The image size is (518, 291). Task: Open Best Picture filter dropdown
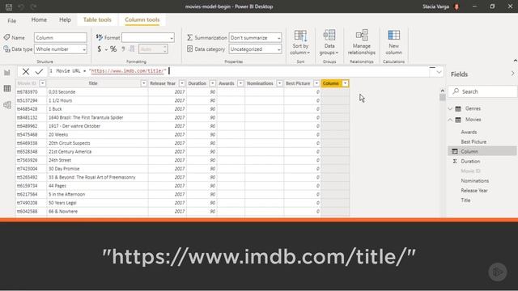(316, 83)
